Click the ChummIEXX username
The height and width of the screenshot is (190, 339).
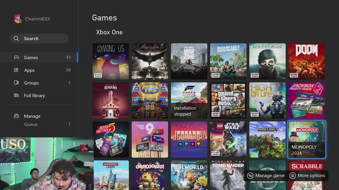[x=37, y=19]
